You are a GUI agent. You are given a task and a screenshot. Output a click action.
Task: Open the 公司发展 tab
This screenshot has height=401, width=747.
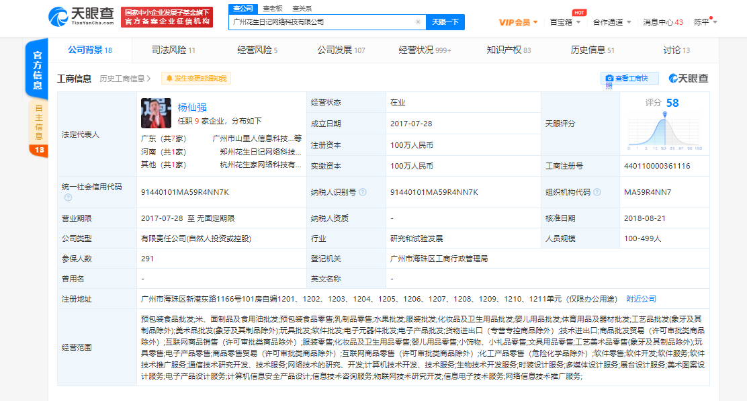[341, 50]
